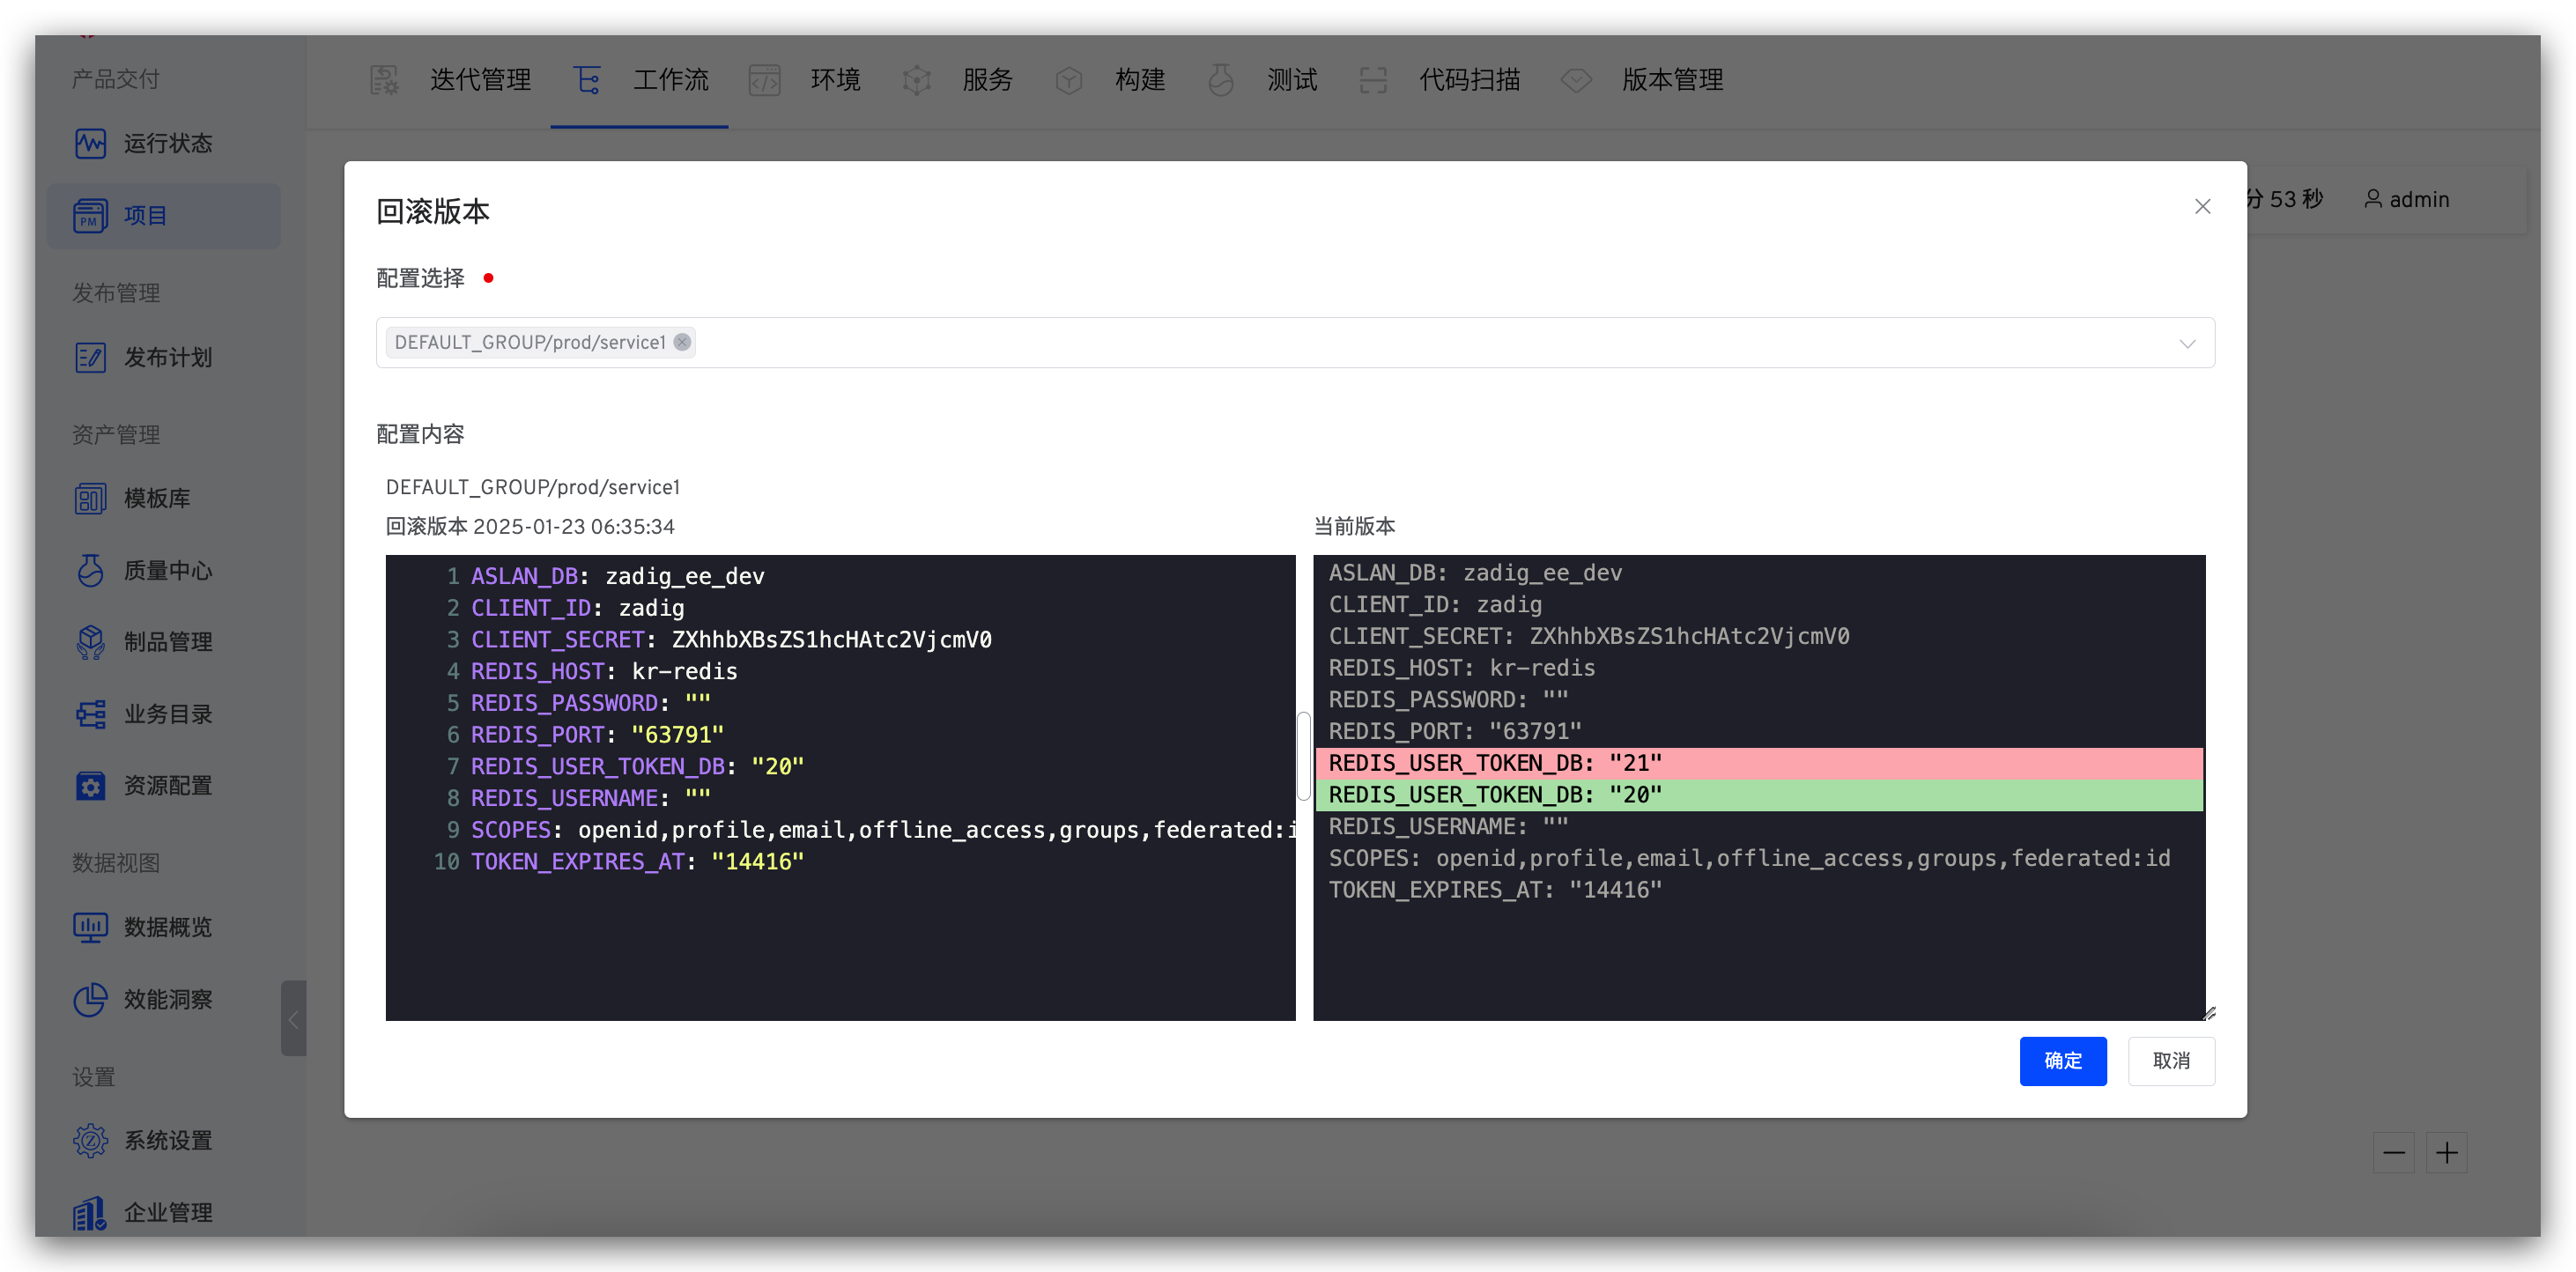Image resolution: width=2576 pixels, height=1272 pixels.
Task: Open 质量中心 flask icon
Action: click(x=90, y=570)
